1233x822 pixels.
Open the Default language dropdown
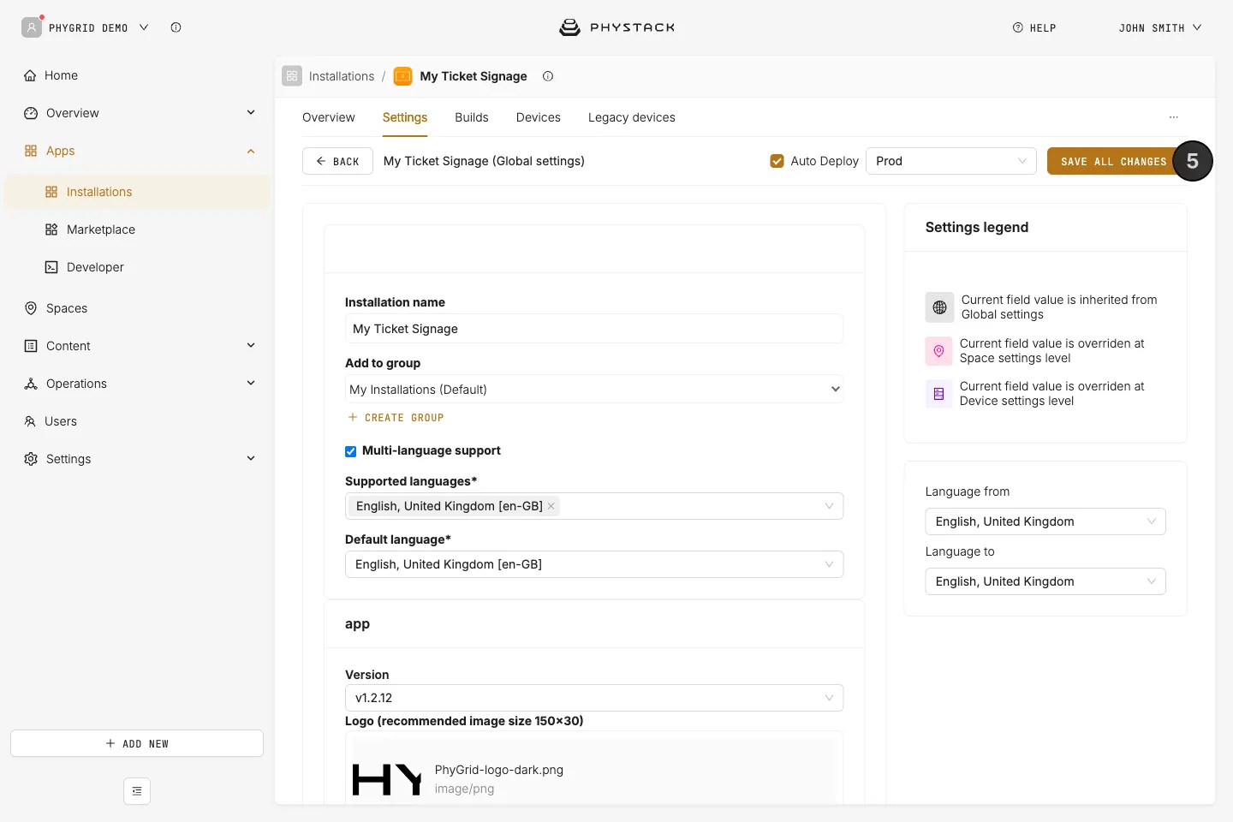[x=594, y=564]
